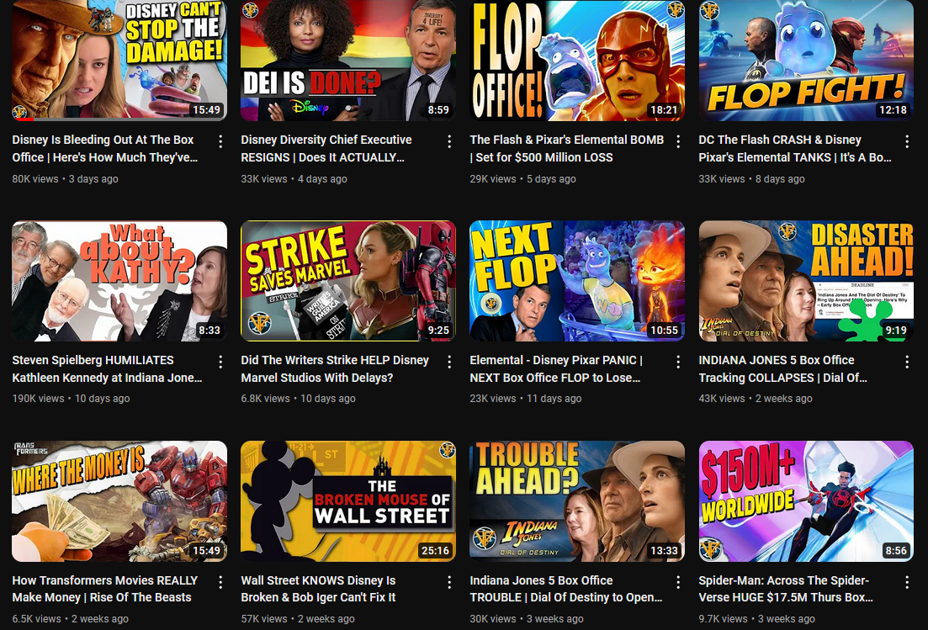Open more options for DC The Flash CRASH video
The width and height of the screenshot is (928, 630).
tap(907, 141)
